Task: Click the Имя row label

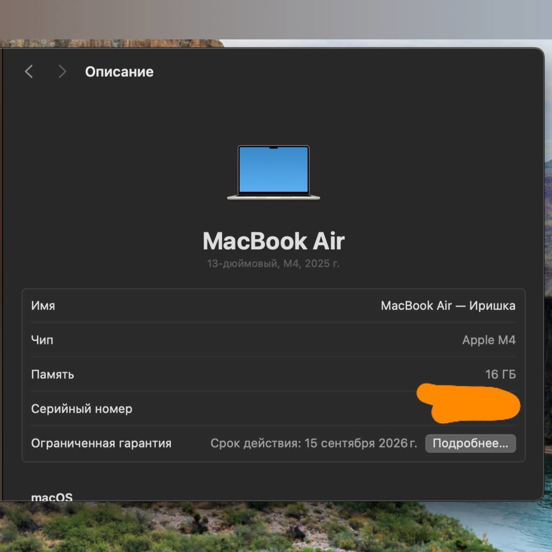Action: pyautogui.click(x=43, y=306)
